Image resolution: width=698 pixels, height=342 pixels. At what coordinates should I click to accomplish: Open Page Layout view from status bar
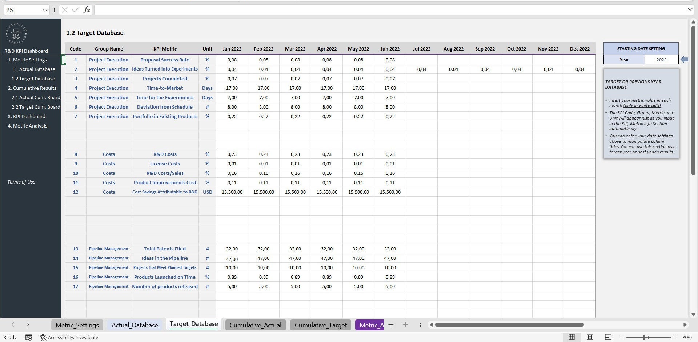(x=590, y=337)
